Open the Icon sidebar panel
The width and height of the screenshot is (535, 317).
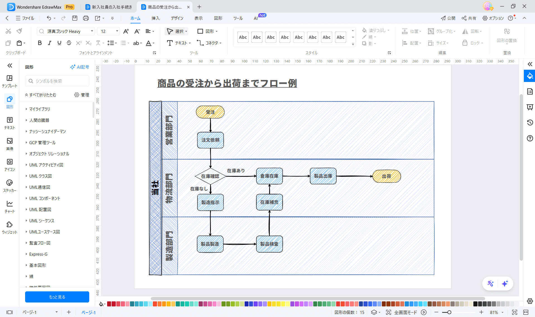[x=9, y=165]
